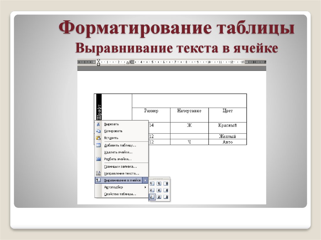Choose the bottom-right alignment icon
This screenshot has width=321, height=240.
tap(166, 197)
